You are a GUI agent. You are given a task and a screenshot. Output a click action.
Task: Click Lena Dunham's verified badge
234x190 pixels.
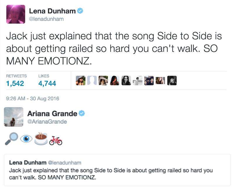pos(80,11)
